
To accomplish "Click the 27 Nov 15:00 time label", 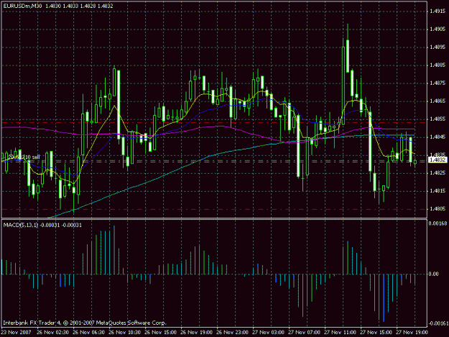I will click(376, 333).
